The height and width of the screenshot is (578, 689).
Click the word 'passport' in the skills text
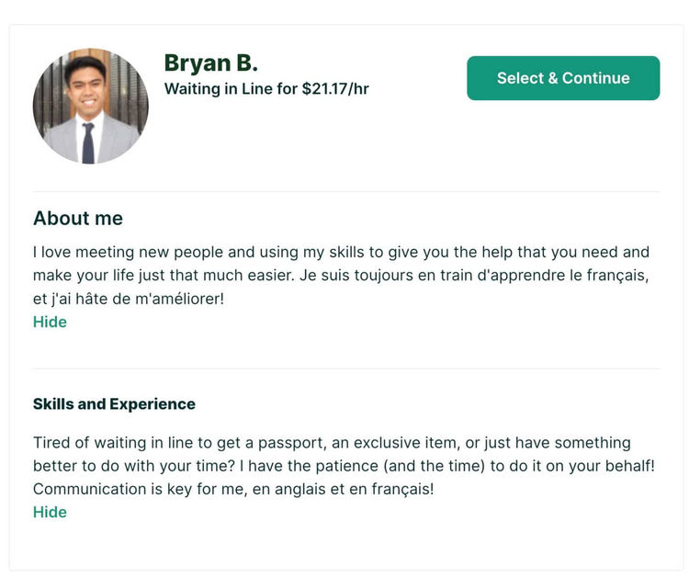point(292,443)
